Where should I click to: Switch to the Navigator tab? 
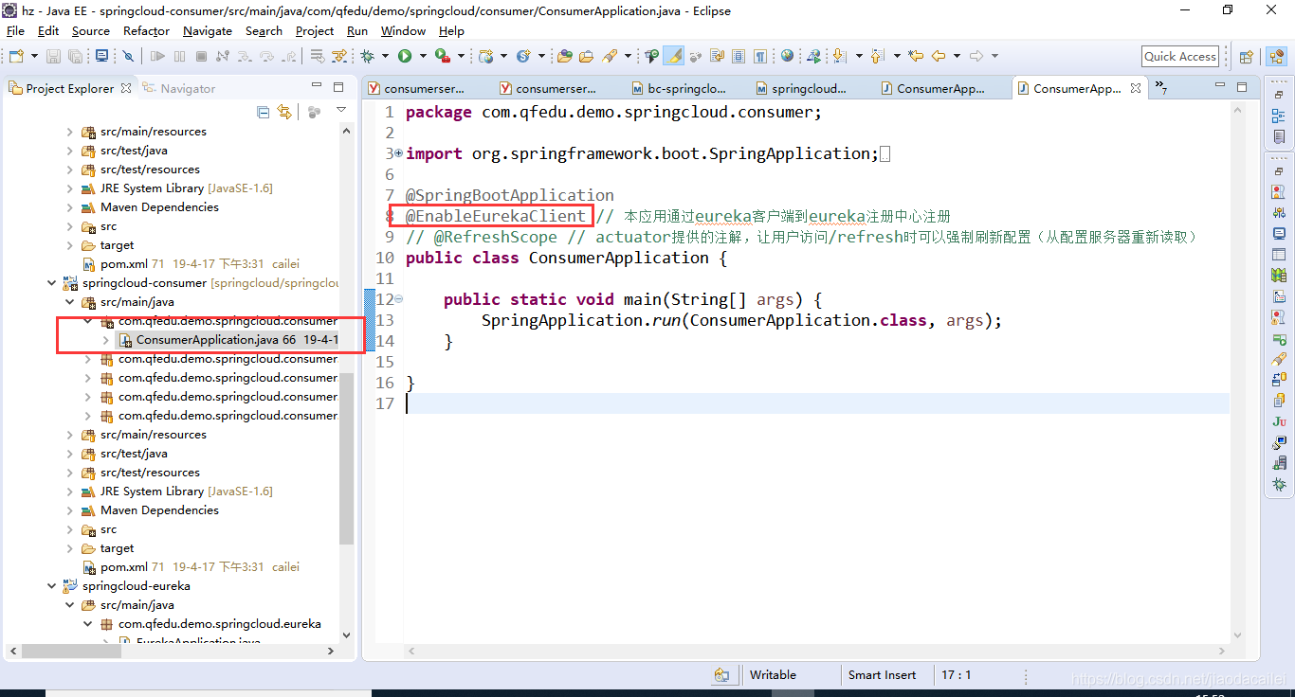[179, 88]
